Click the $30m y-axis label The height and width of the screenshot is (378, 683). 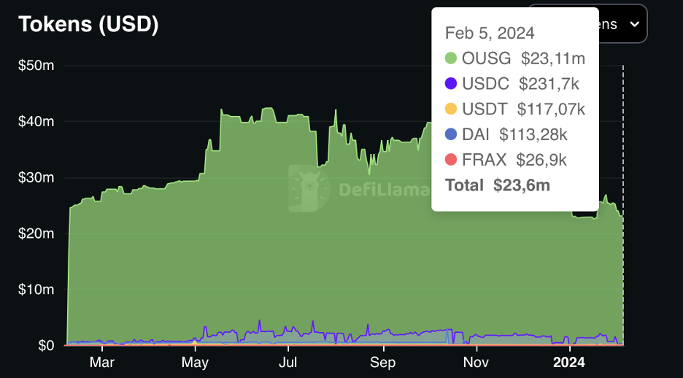coord(36,177)
